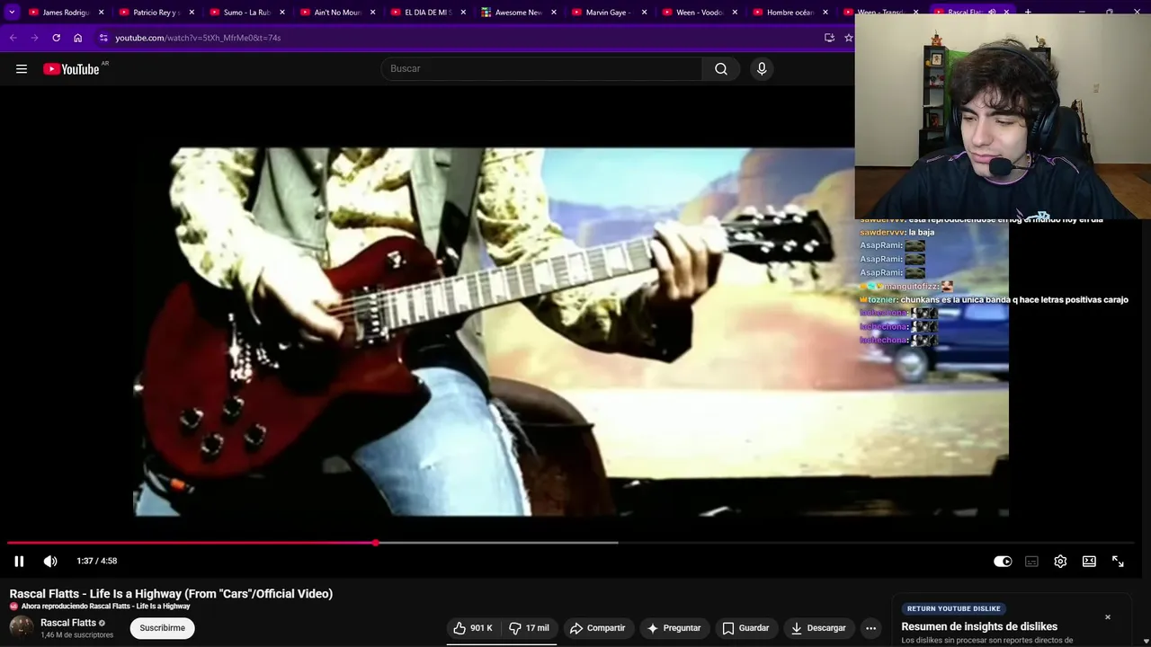Toggle the autoplay switch in player
The width and height of the screenshot is (1151, 647).
point(1003,562)
